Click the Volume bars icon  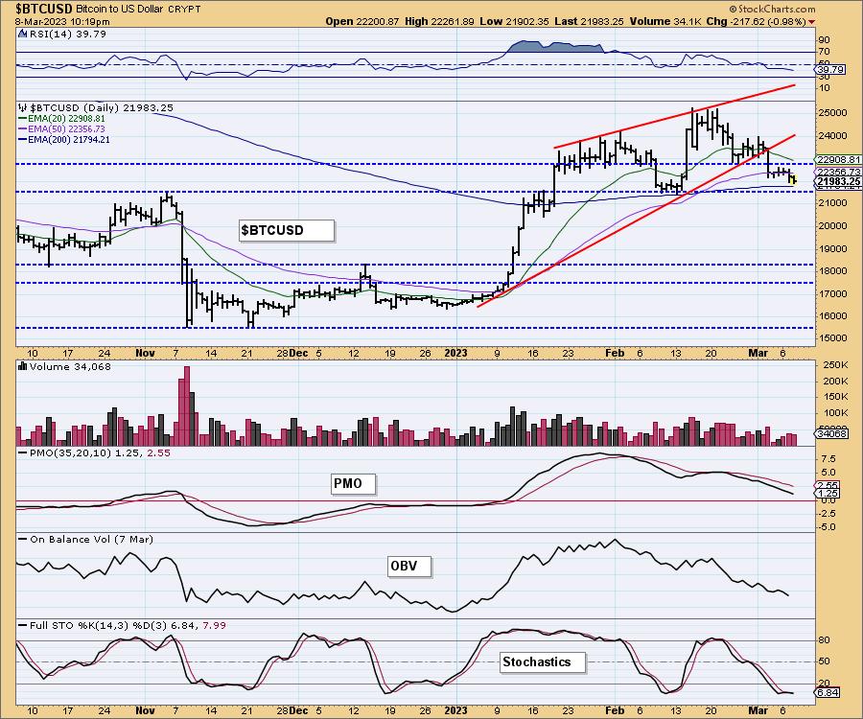click(23, 366)
